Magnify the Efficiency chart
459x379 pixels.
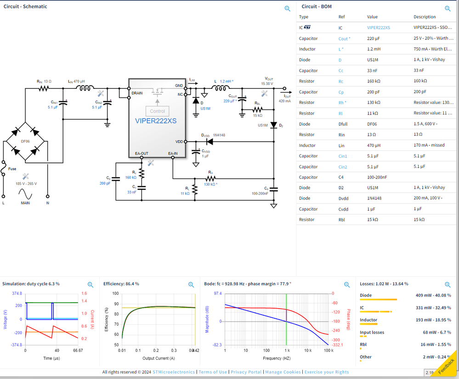(x=191, y=285)
